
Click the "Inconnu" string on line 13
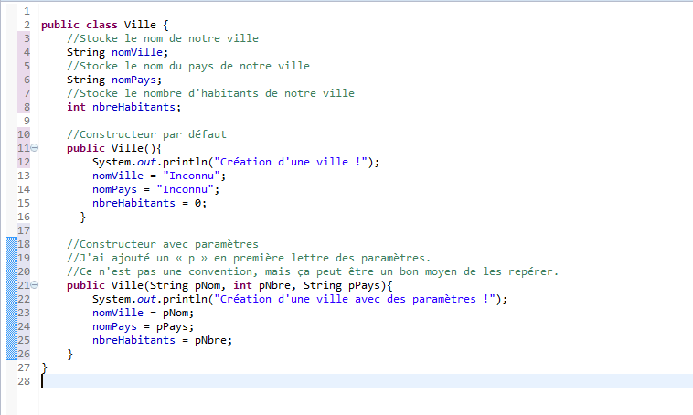(190, 176)
